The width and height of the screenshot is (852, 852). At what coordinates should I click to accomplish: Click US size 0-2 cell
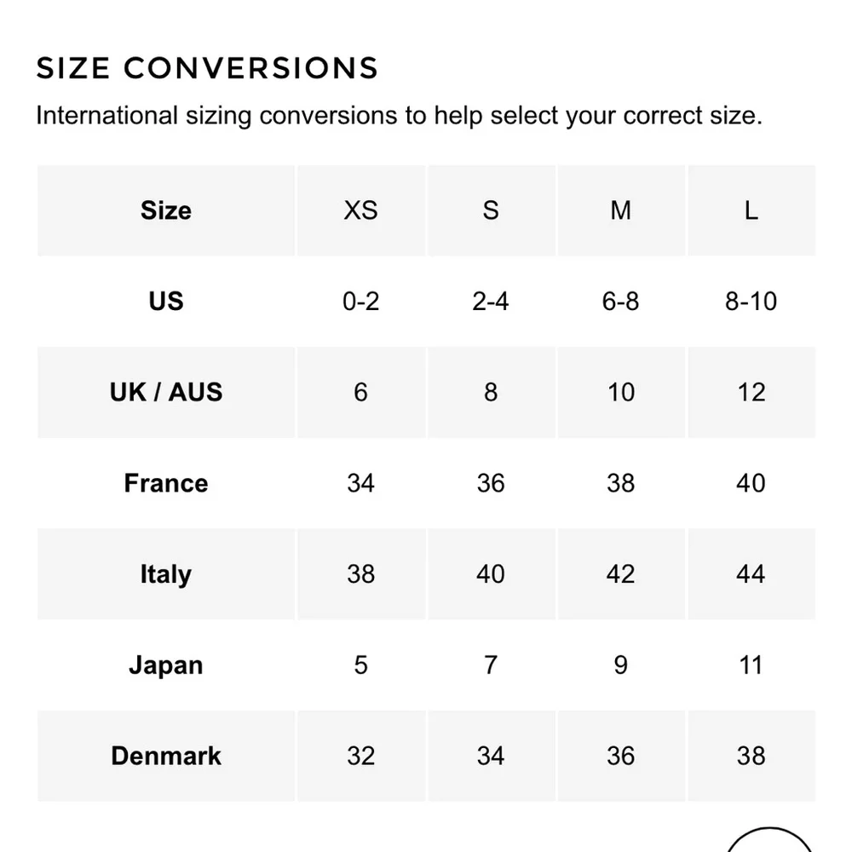(x=360, y=301)
